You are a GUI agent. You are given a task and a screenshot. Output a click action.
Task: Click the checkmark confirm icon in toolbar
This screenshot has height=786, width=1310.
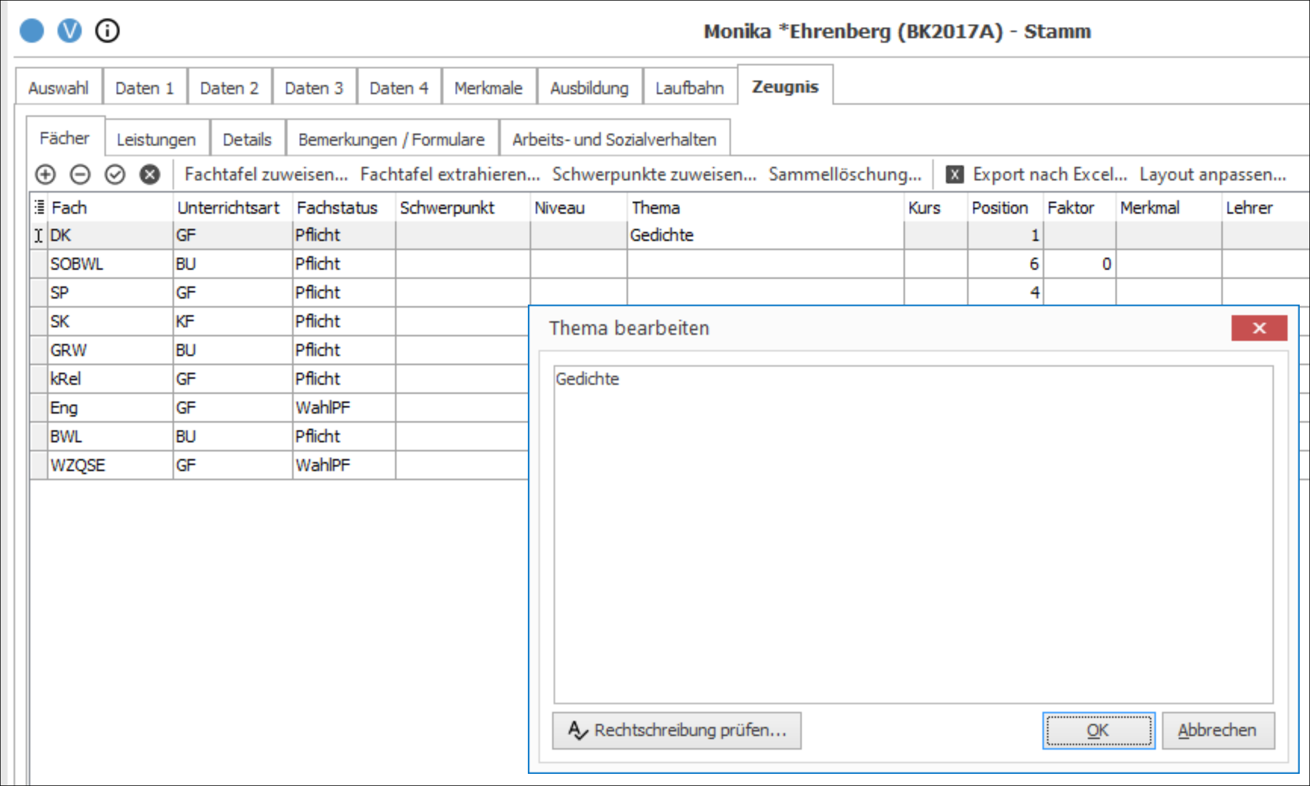tap(115, 175)
